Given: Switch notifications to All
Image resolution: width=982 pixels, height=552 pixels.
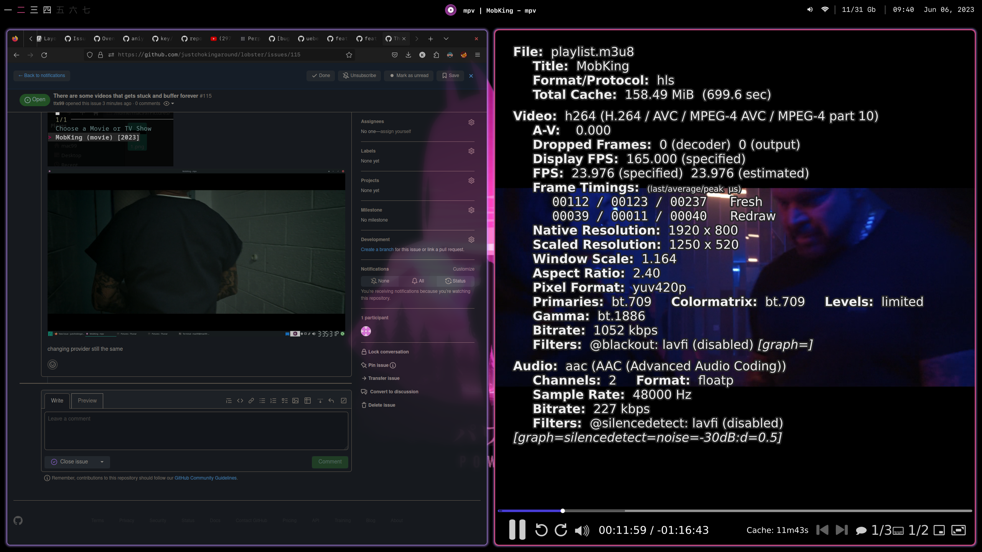Looking at the screenshot, I should pos(418,281).
